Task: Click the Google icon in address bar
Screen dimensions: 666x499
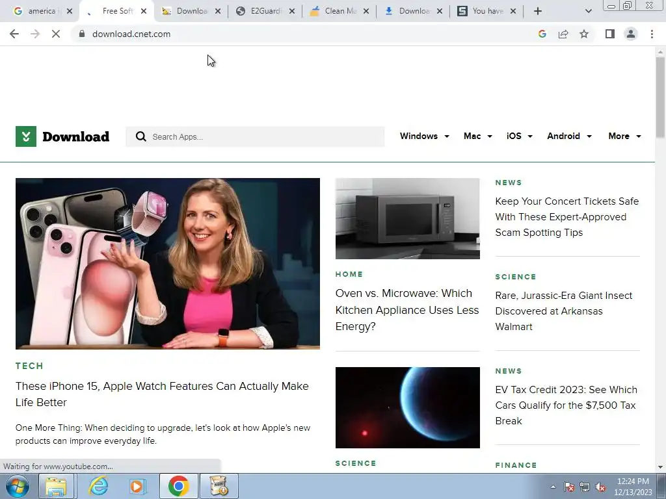Action: pos(542,34)
